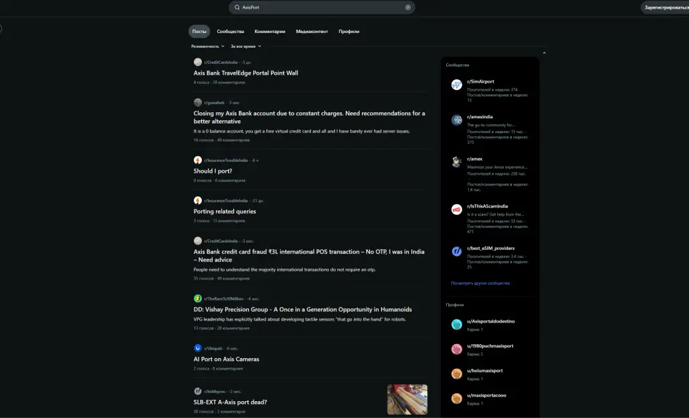Click the SLB-EXT post image thumbnail

[407, 400]
